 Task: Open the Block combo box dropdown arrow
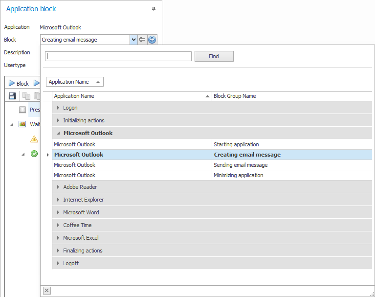133,40
